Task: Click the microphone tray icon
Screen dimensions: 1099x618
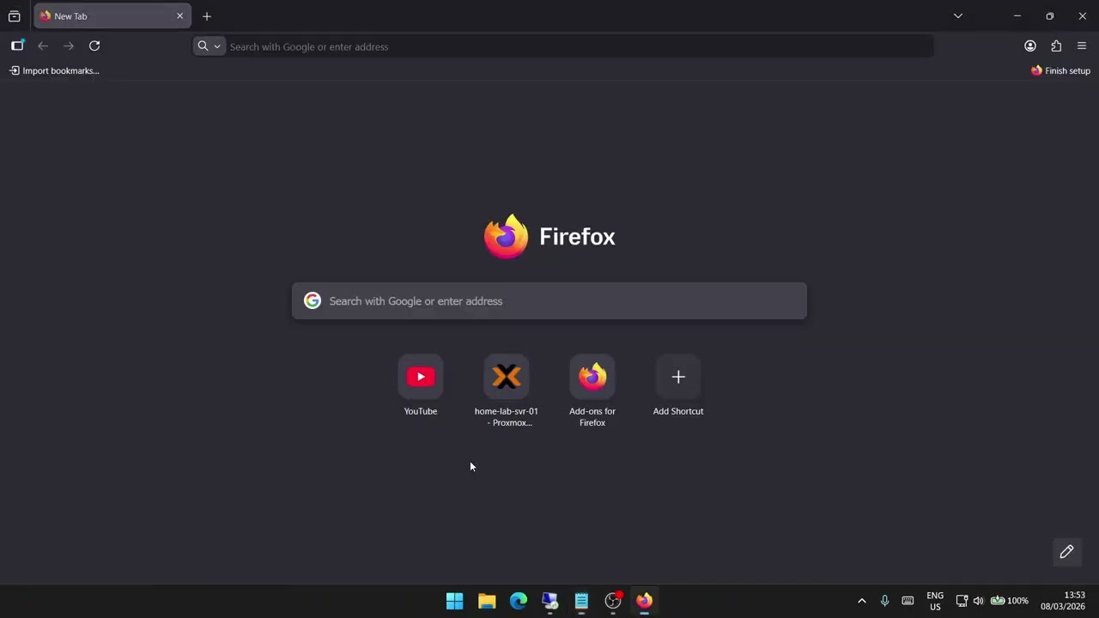Action: point(884,601)
